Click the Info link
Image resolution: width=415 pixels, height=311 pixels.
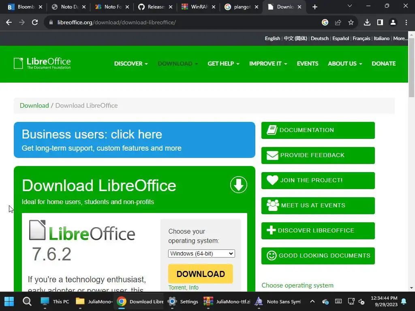point(194,288)
